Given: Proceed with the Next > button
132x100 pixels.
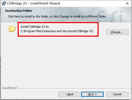Looking at the screenshot, I should point(92,94).
